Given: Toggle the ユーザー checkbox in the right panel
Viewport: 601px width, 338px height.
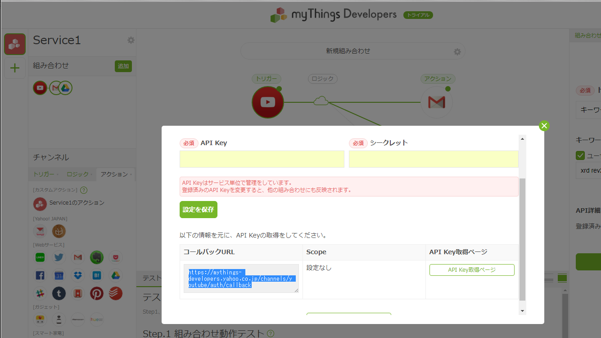Looking at the screenshot, I should (580, 155).
